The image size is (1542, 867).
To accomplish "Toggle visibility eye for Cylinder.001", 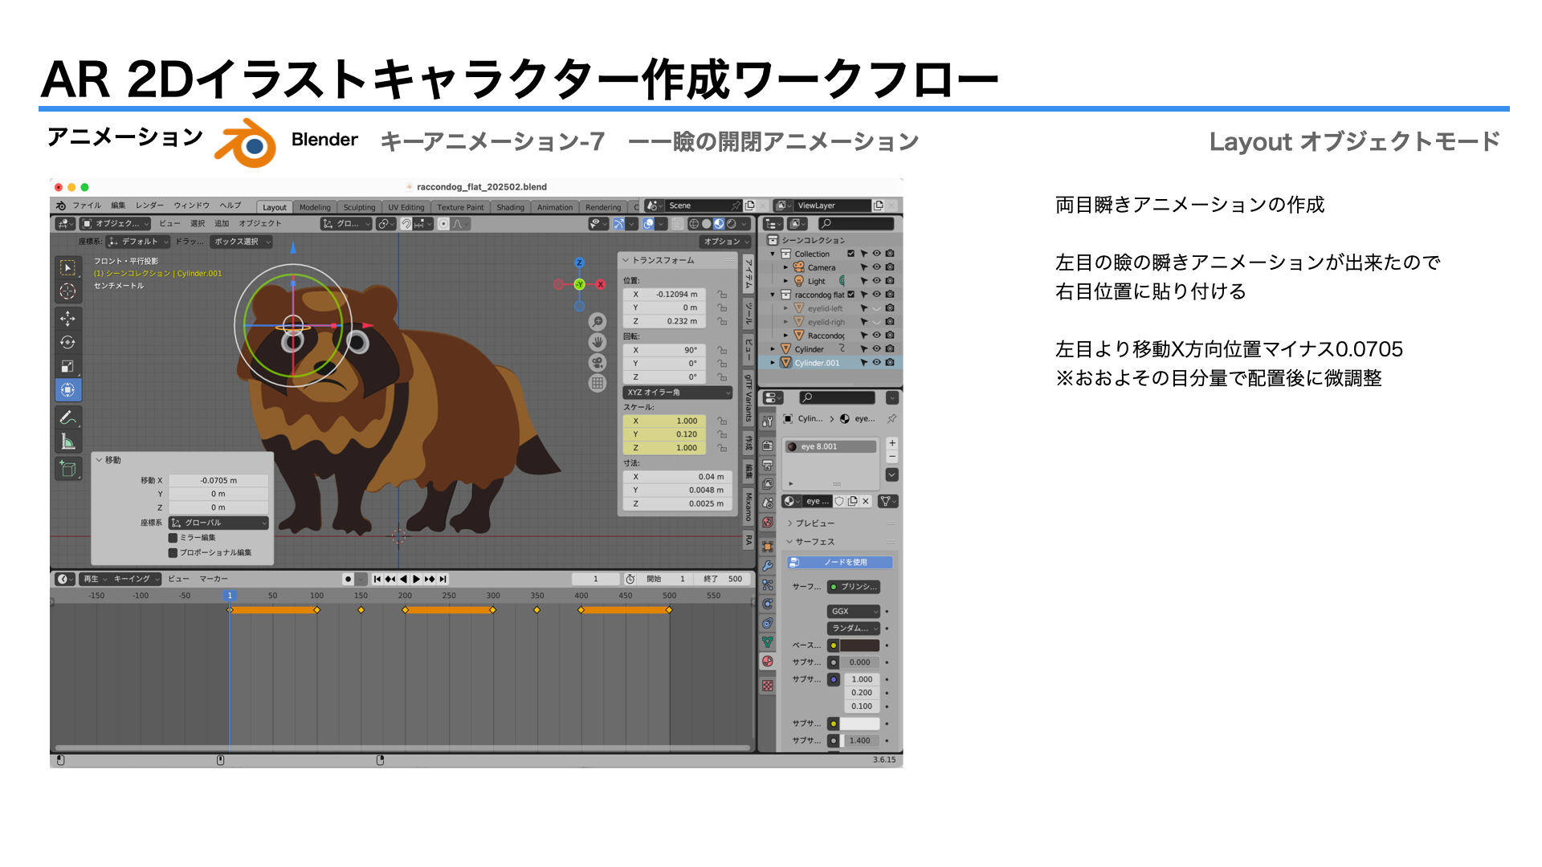I will pyautogui.click(x=877, y=363).
